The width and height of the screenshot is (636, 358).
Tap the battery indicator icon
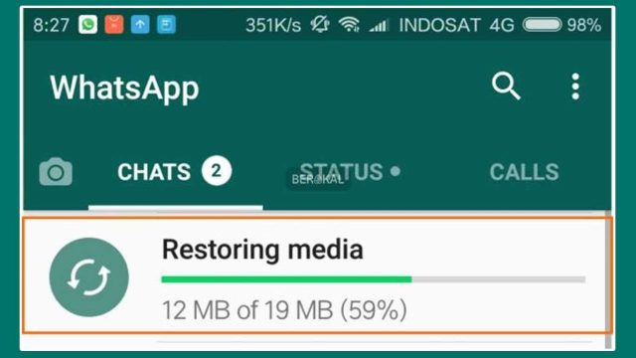click(x=543, y=25)
